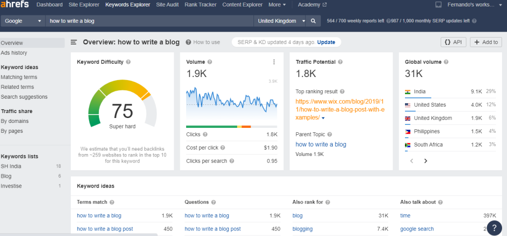Viewport: 507px width, 236px height.
Task: Click 'blogging' under Also rank for
Action: click(x=303, y=229)
